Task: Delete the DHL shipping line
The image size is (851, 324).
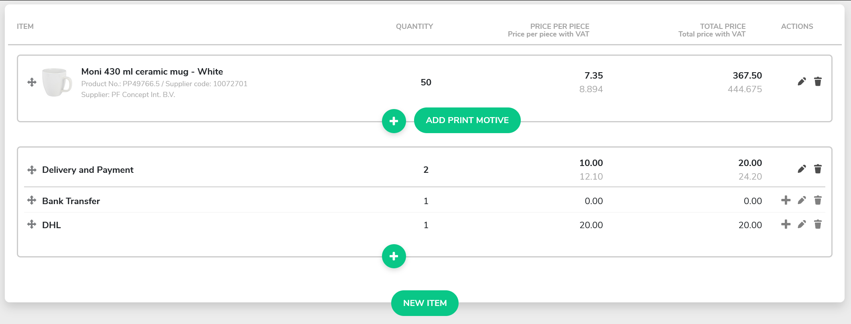Action: point(818,224)
